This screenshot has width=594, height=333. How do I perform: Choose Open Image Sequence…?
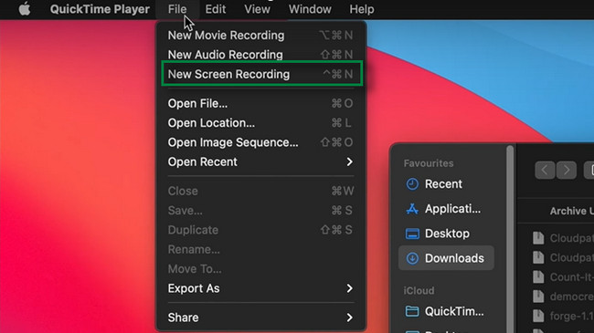point(260,142)
